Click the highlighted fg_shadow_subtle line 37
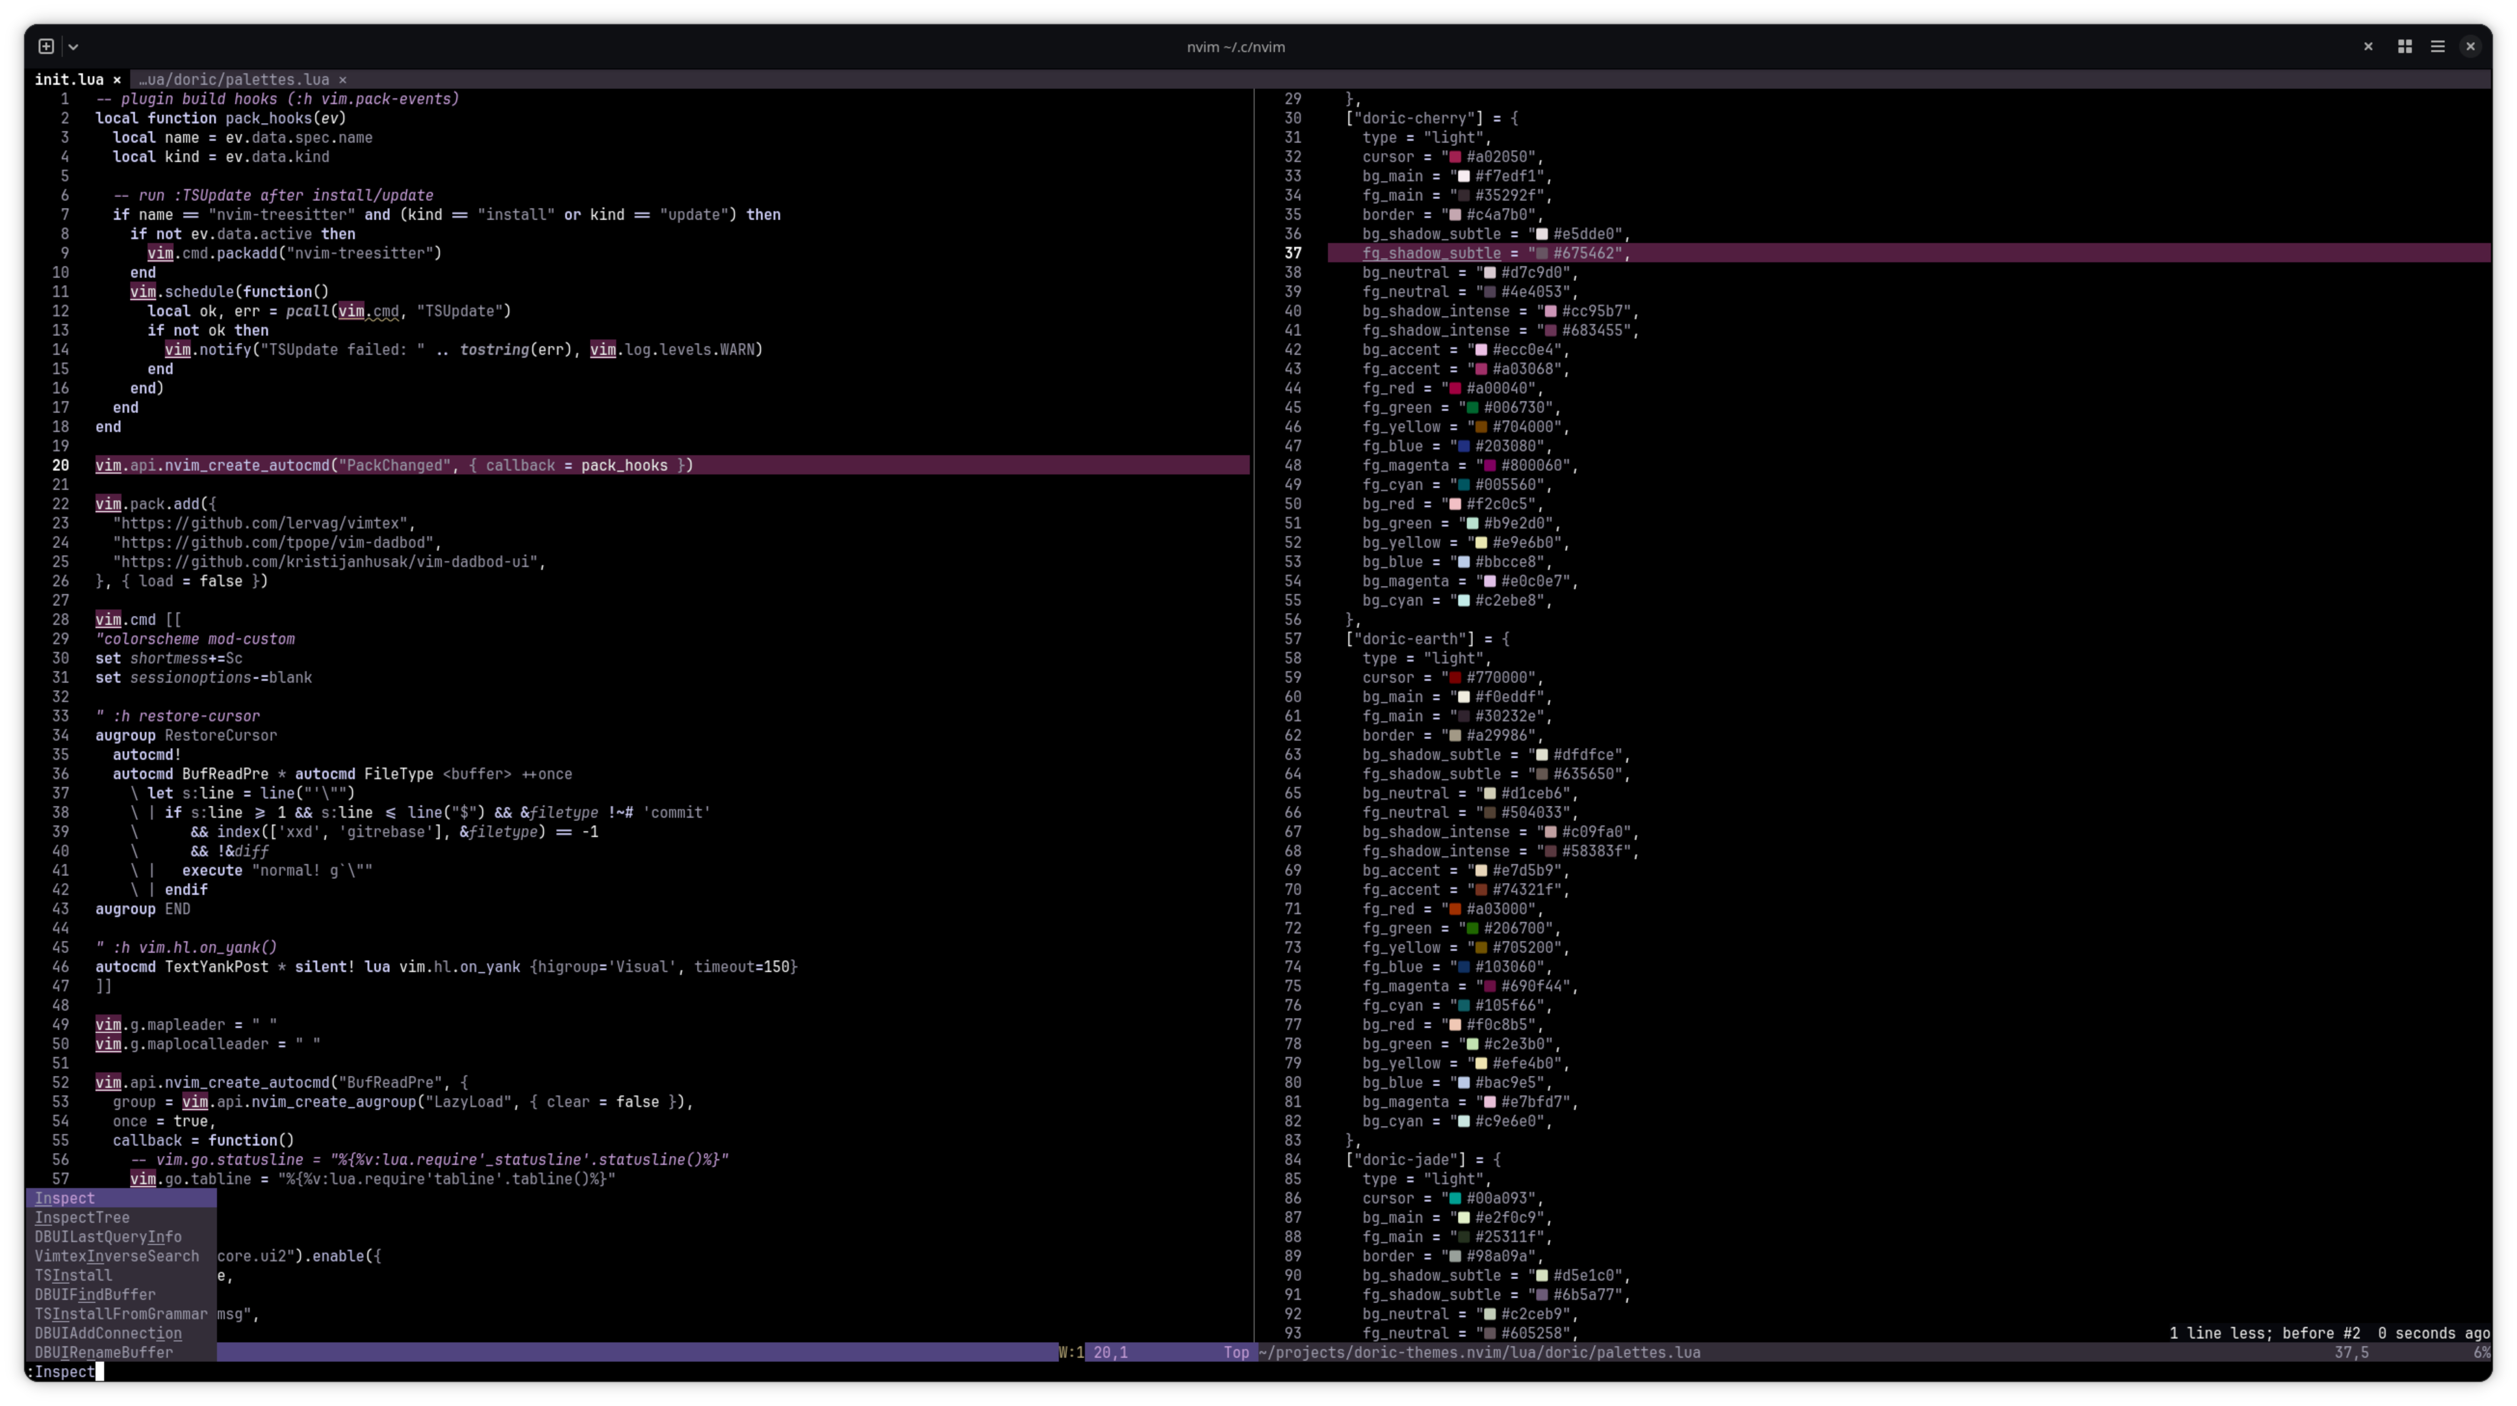The height and width of the screenshot is (1406, 2517). [1908, 253]
